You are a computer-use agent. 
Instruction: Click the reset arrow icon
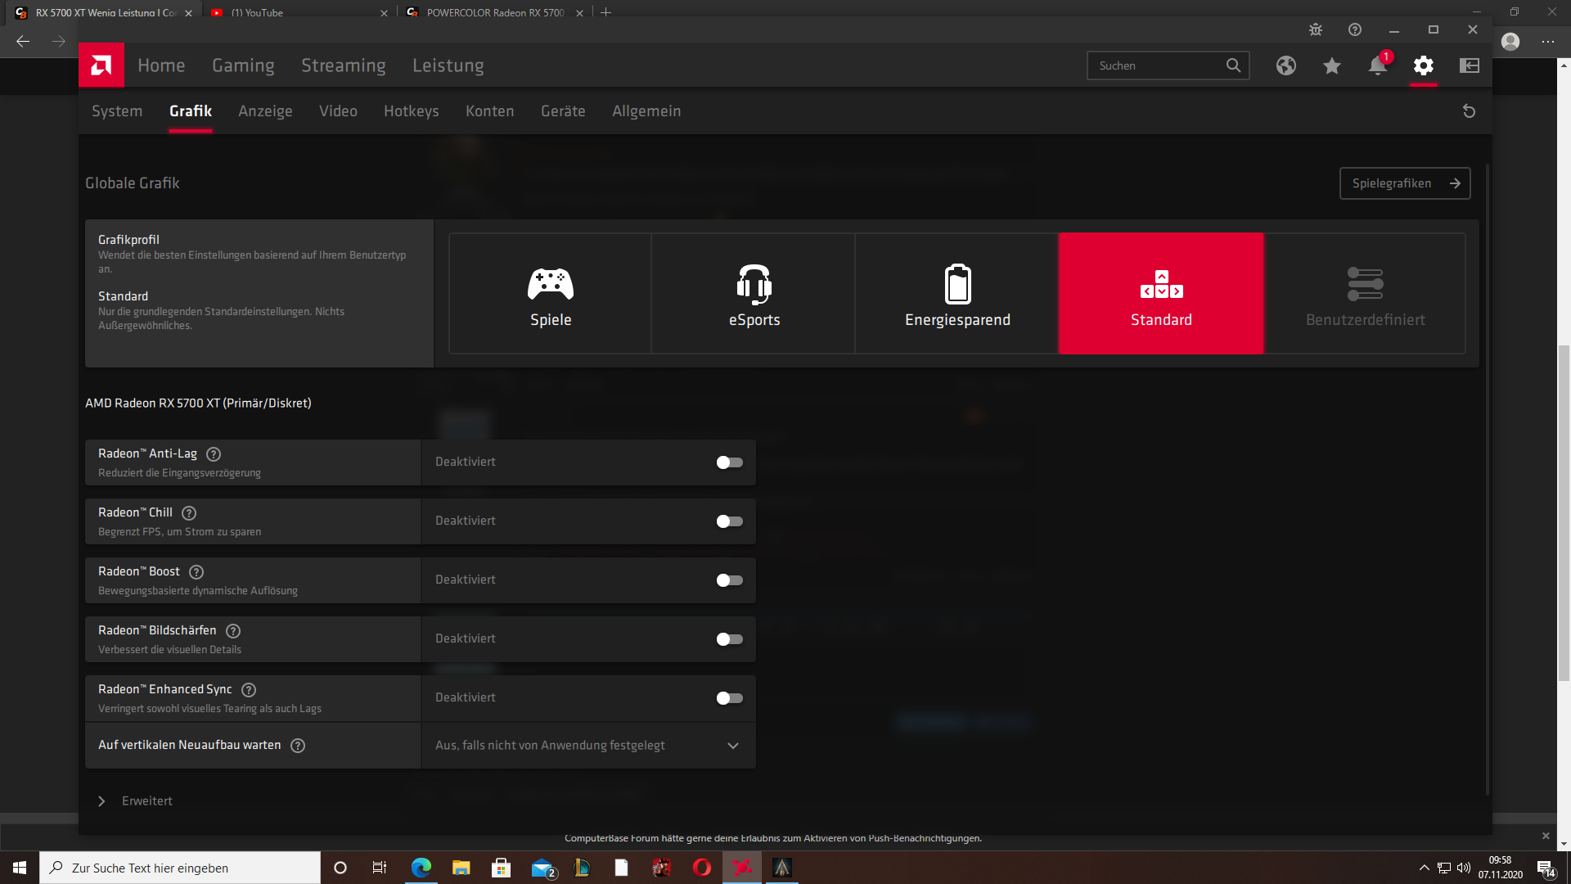click(x=1469, y=111)
